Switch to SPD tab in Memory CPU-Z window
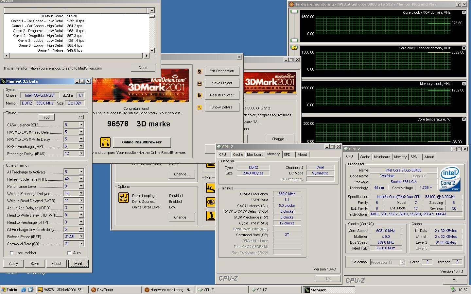This screenshot has width=471, height=294. click(287, 155)
